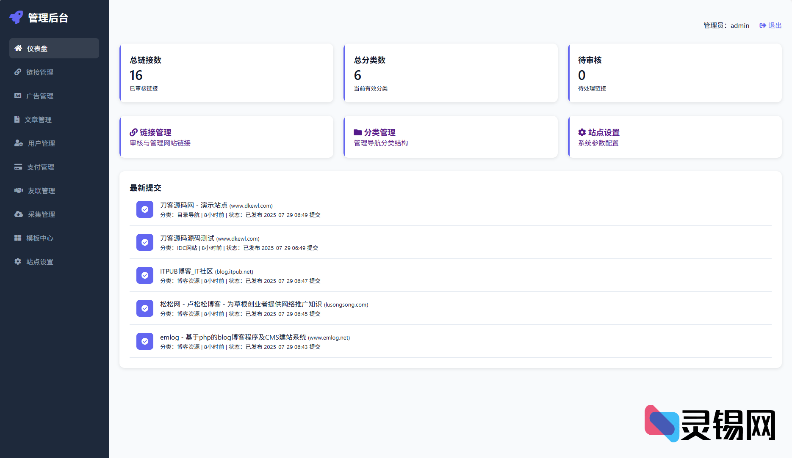Click the rocket logo icon
Screen dimensions: 792x458
tap(16, 17)
